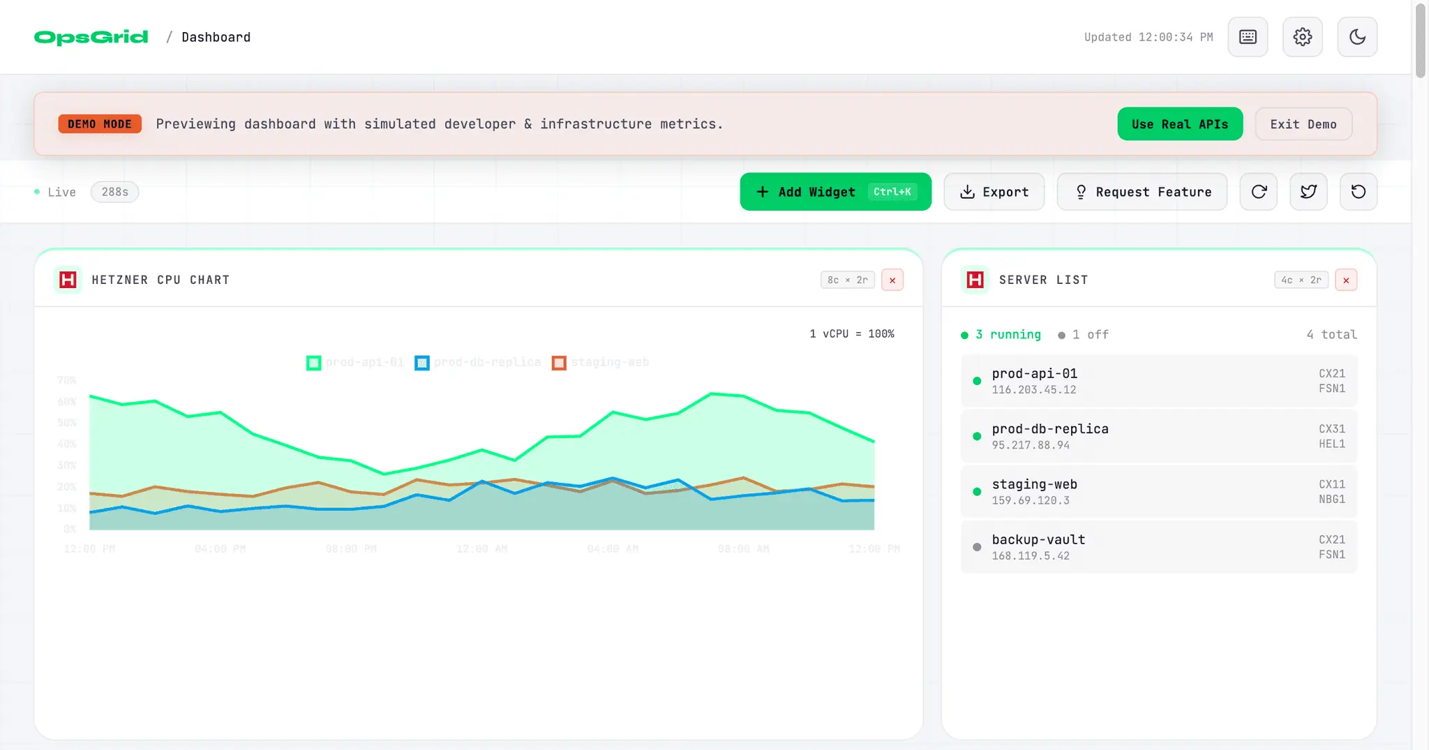1429x750 pixels.
Task: Click '3 running' status text
Action: coord(1001,334)
